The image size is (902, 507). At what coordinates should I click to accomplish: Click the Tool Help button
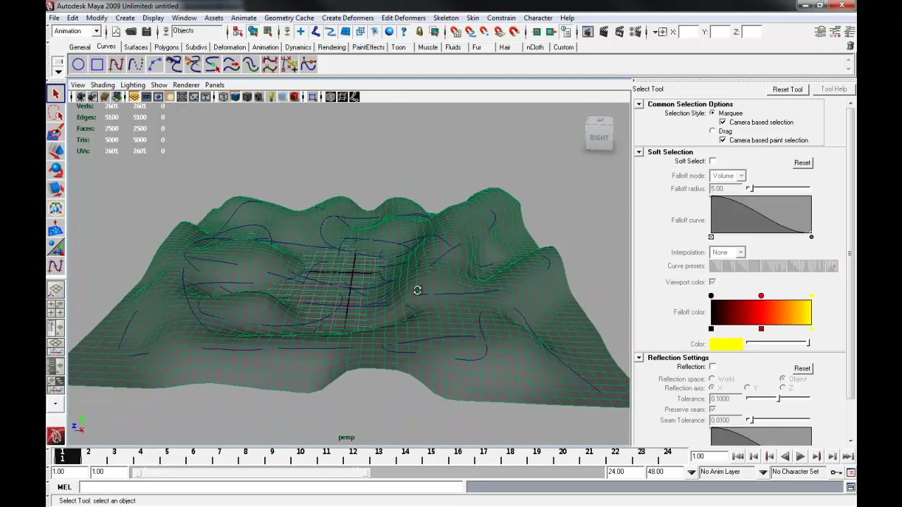coord(834,89)
